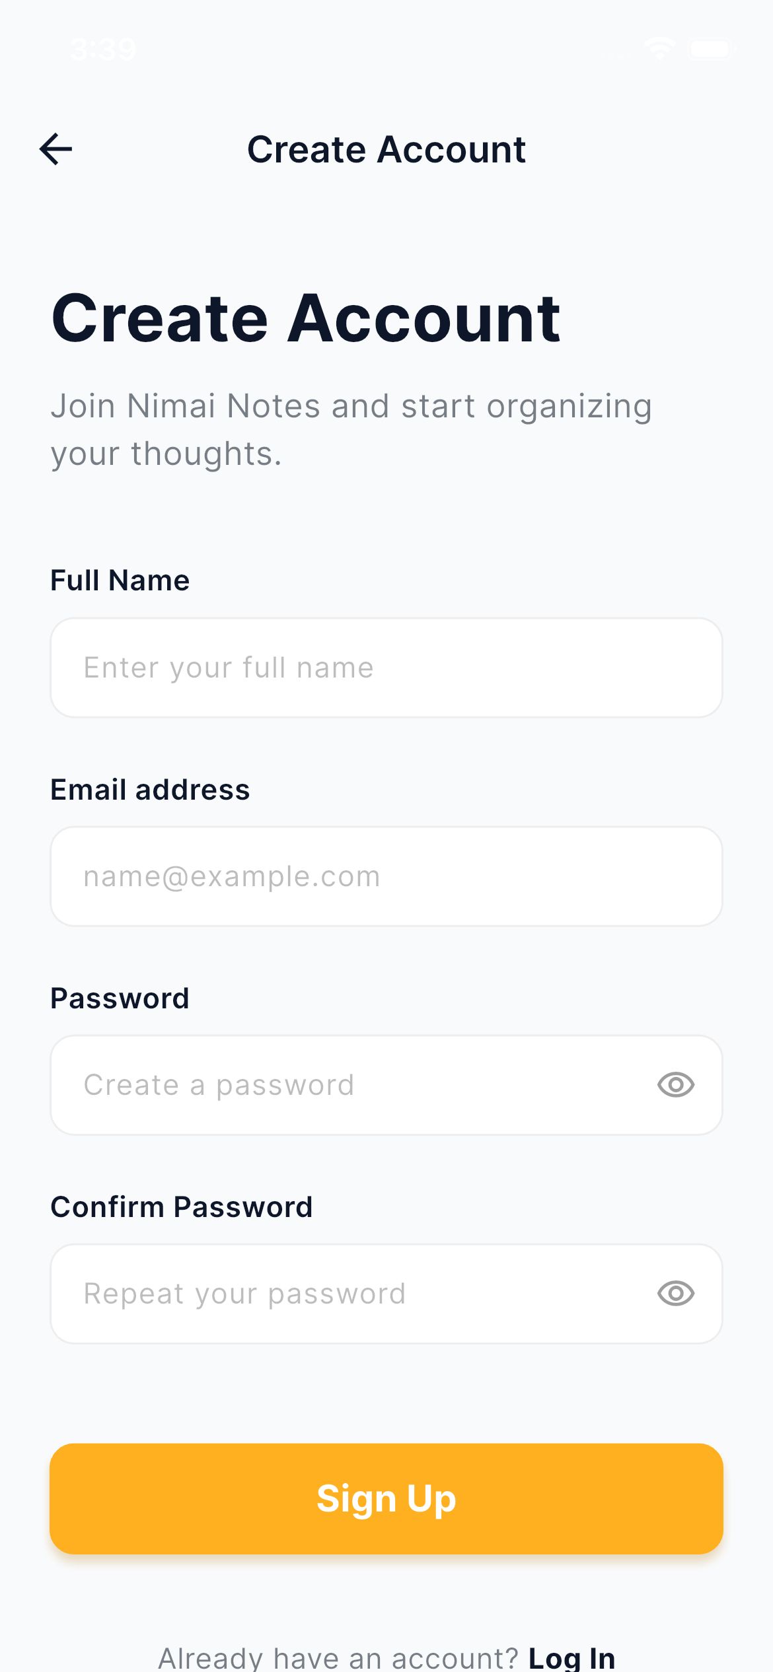
Task: Toggle visibility of Confirm Password field
Action: coord(675,1293)
